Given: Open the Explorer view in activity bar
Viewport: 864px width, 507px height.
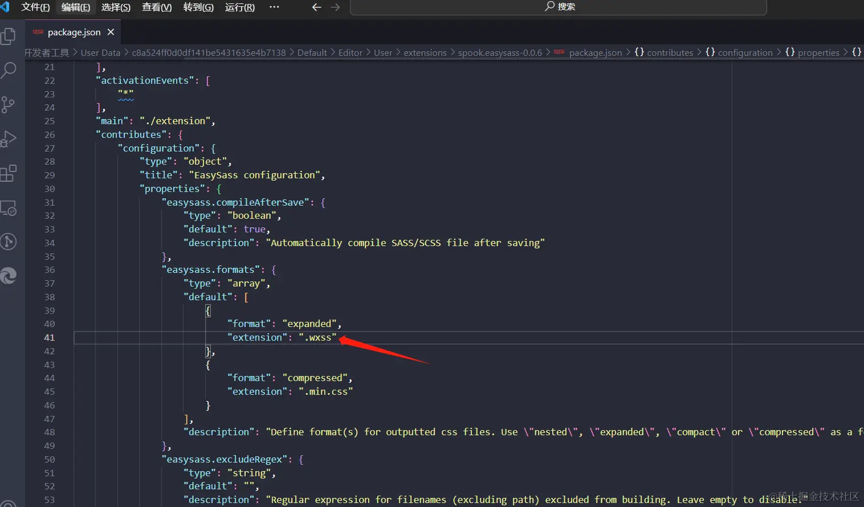Looking at the screenshot, I should pyautogui.click(x=9, y=36).
